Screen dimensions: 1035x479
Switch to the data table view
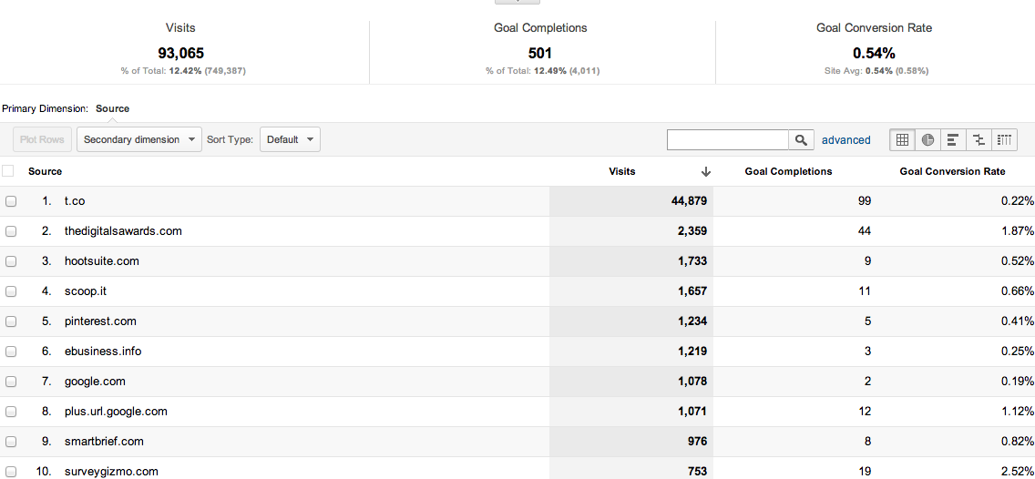[x=902, y=140]
